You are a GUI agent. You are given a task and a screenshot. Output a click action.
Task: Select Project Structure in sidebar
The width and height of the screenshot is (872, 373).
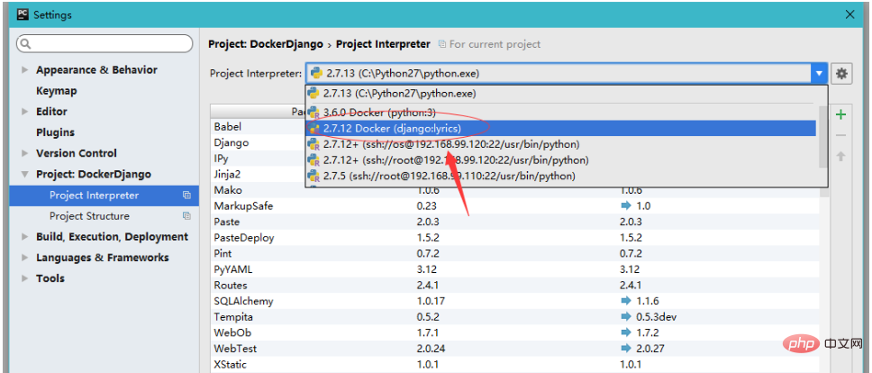tap(104, 216)
